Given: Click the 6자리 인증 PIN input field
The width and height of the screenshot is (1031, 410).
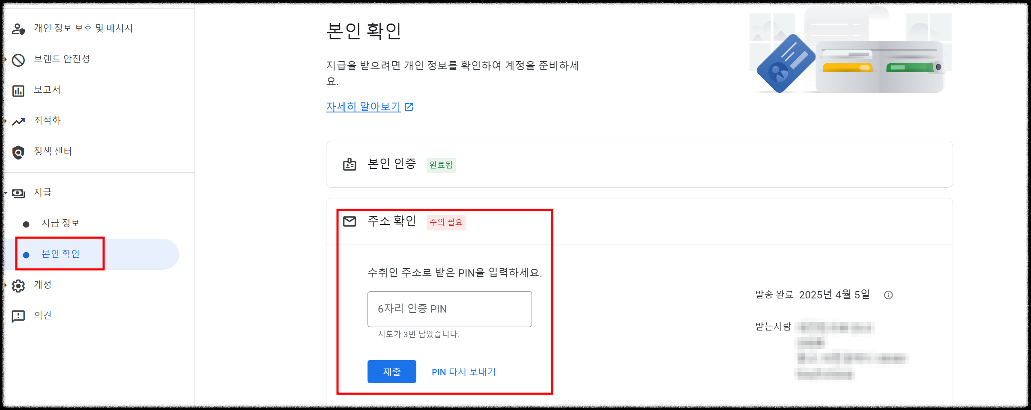Looking at the screenshot, I should (449, 309).
